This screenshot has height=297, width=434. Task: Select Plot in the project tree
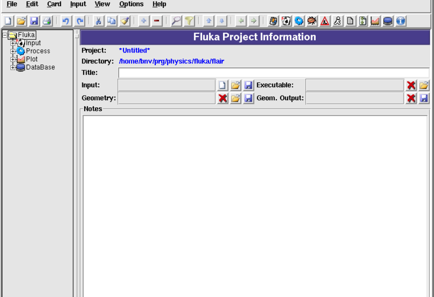[32, 59]
